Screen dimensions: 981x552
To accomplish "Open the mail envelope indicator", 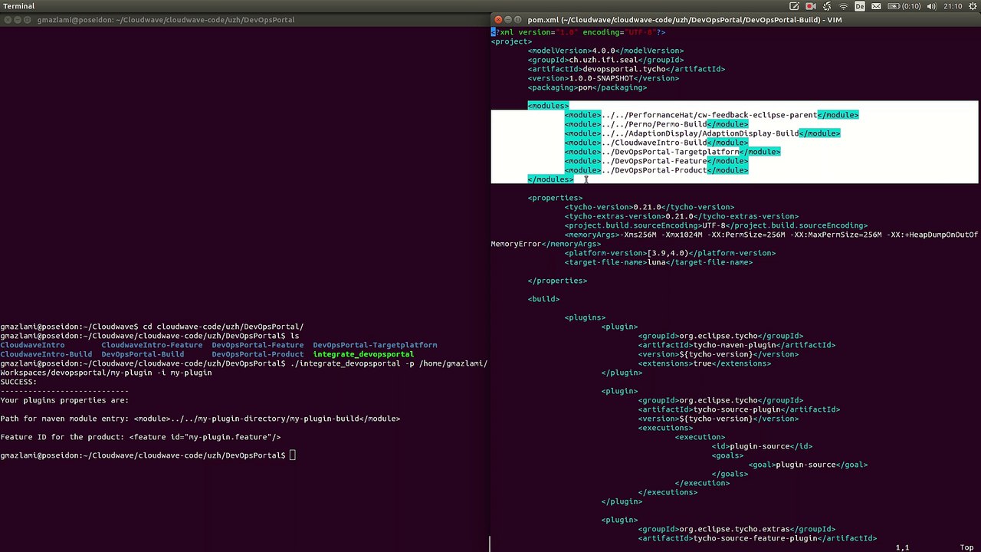I will 876,6.
